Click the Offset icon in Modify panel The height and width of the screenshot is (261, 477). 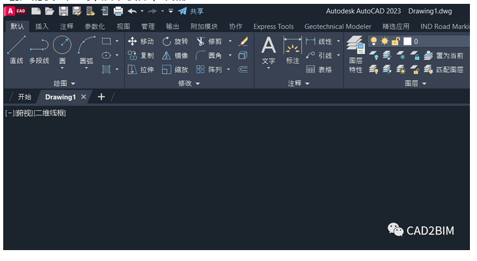coord(243,69)
